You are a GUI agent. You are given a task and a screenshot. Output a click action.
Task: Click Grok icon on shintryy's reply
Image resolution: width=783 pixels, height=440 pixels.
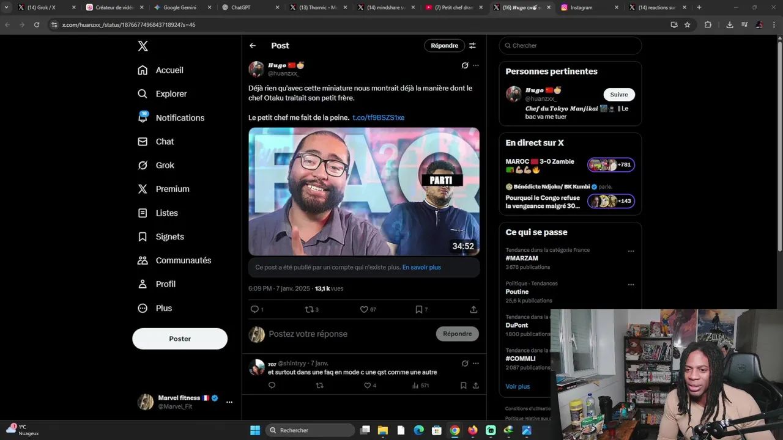click(465, 364)
